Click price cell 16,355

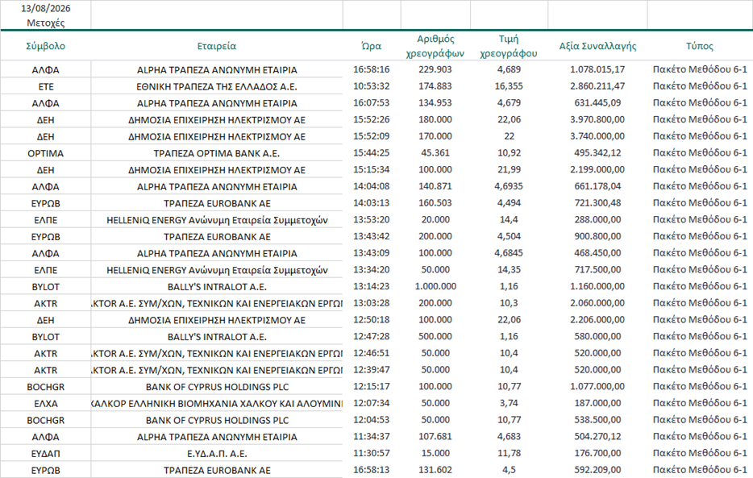click(509, 86)
